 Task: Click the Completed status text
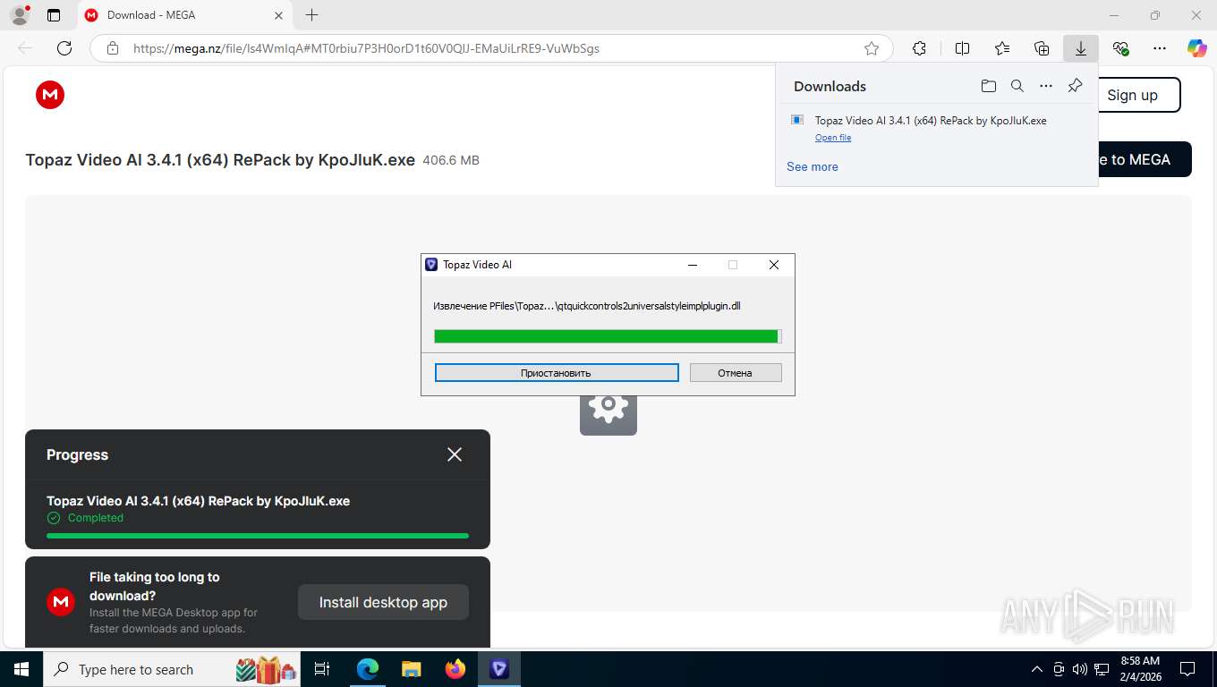point(96,518)
